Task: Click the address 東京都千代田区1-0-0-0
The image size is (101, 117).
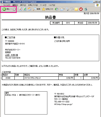Action: [x=15, y=44]
